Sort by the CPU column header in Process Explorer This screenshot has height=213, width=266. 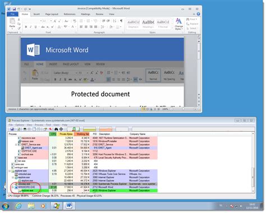pyautogui.click(x=53, y=134)
